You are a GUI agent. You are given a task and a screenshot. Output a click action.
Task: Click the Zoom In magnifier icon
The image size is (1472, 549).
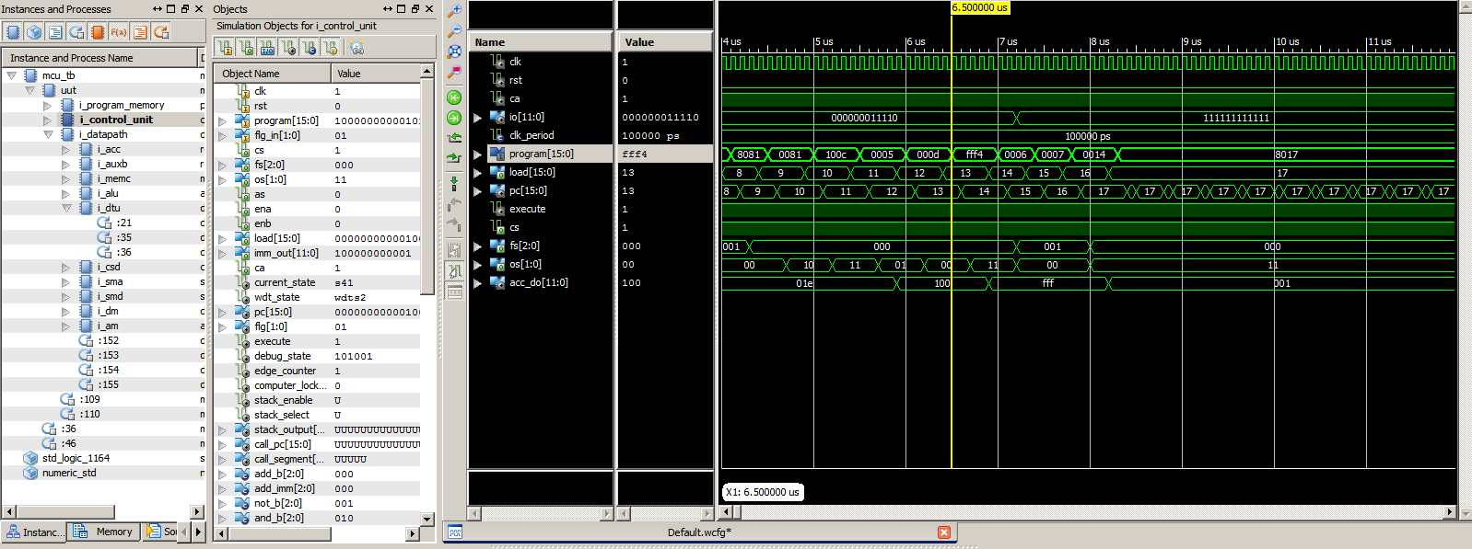pyautogui.click(x=454, y=11)
